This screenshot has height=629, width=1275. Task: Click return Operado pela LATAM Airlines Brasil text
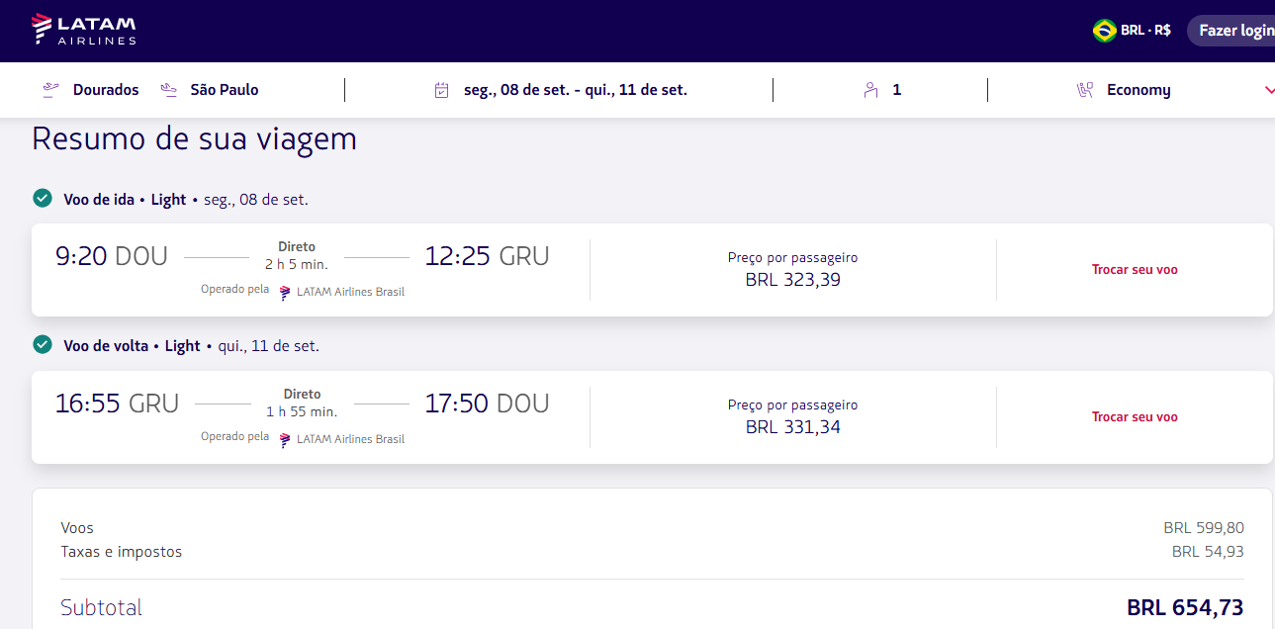[x=303, y=438]
